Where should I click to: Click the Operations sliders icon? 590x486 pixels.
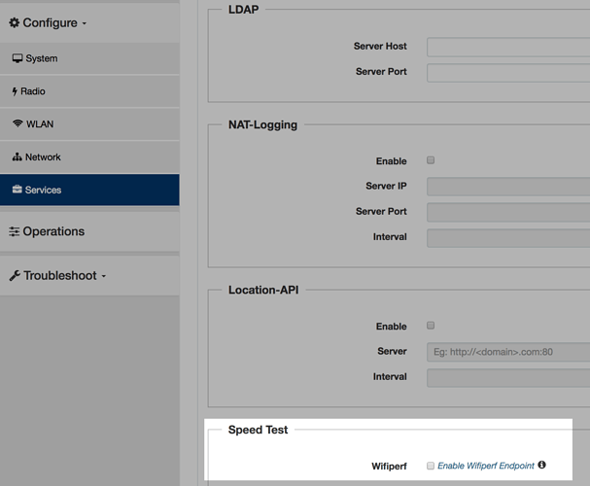coord(15,231)
